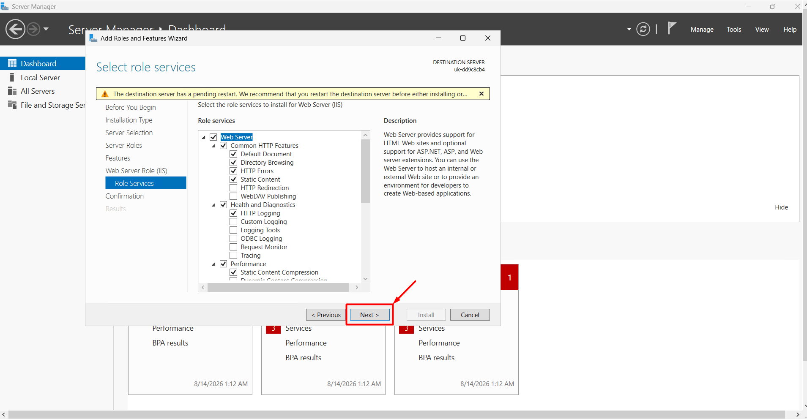807x419 pixels.
Task: Click Server Manager bottom scroll right arrow
Action: click(798, 415)
